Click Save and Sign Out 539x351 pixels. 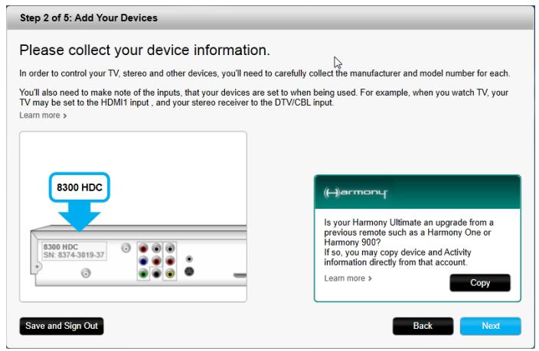[61, 326]
